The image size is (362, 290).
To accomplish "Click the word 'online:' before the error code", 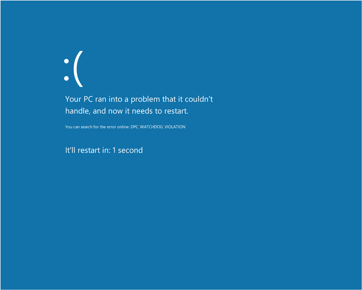I will coord(123,127).
